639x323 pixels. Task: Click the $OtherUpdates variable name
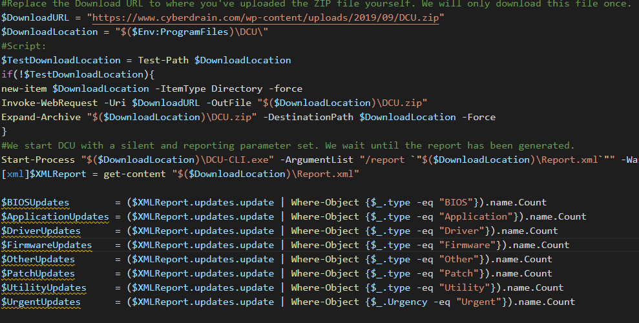pyautogui.click(x=38, y=259)
